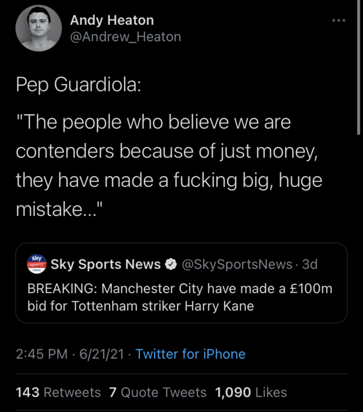Tap the @SkySportsNews handle
363x412 pixels.
click(236, 264)
